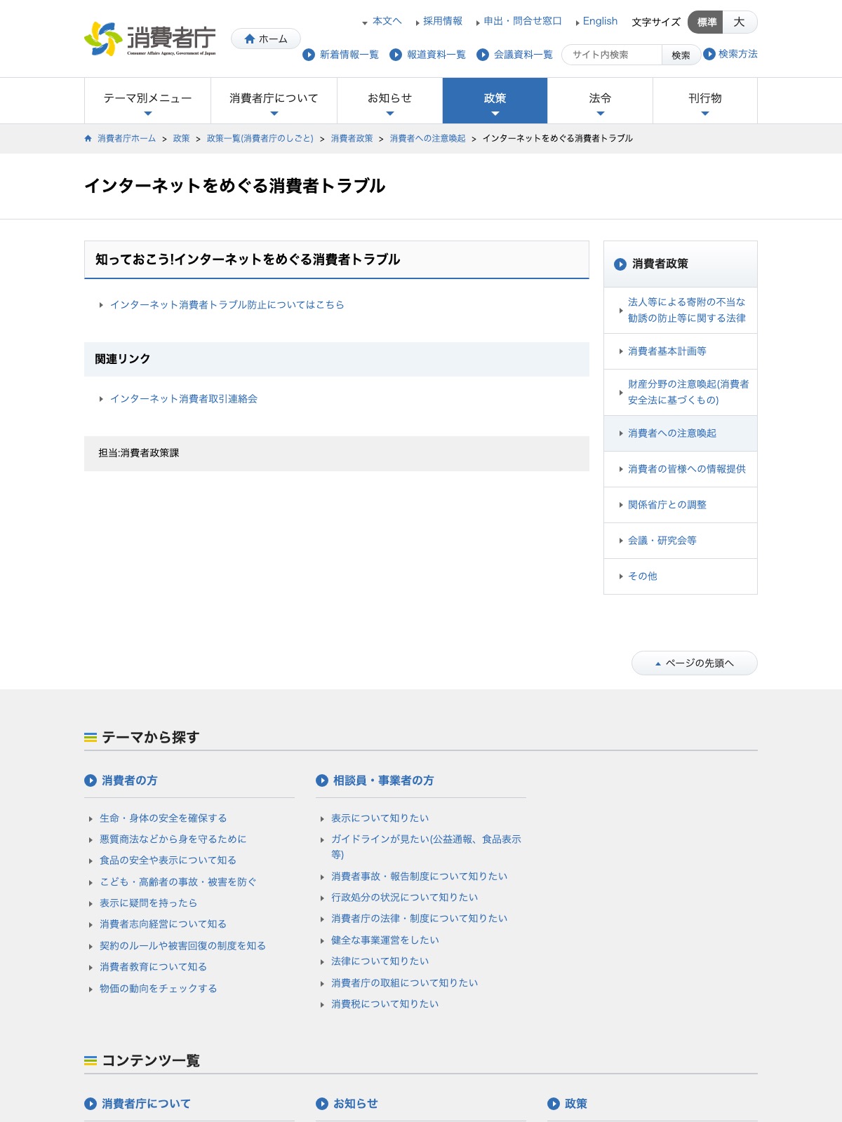
Task: Click the circle icon beside 政策 footer heading
Action: click(554, 1104)
